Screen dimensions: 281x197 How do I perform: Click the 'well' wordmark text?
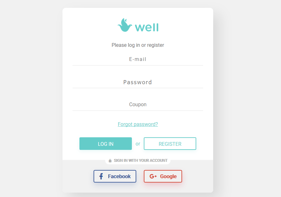(x=147, y=27)
